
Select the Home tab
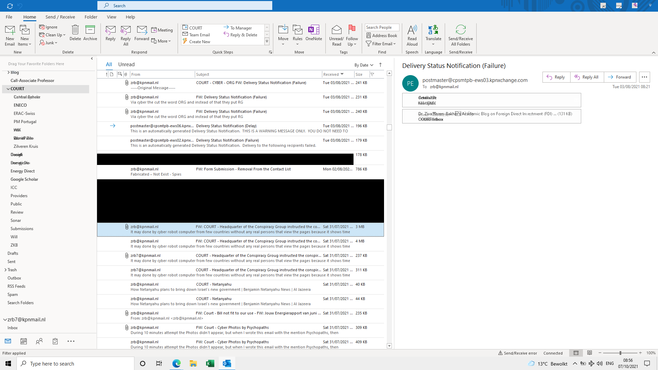(29, 17)
